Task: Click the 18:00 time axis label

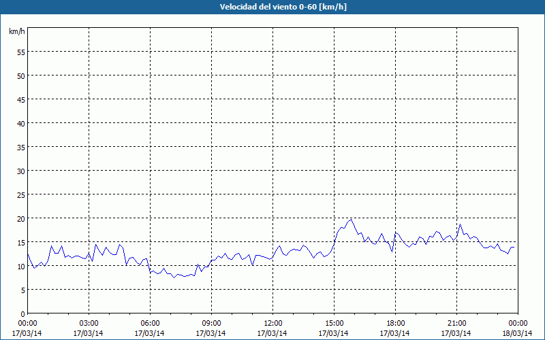Action: [x=396, y=324]
